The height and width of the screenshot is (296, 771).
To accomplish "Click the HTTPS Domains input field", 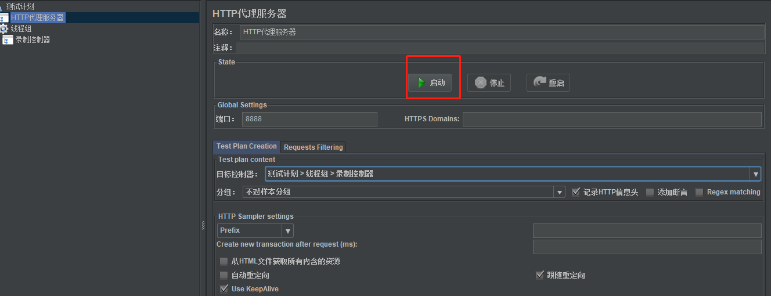I will [612, 119].
